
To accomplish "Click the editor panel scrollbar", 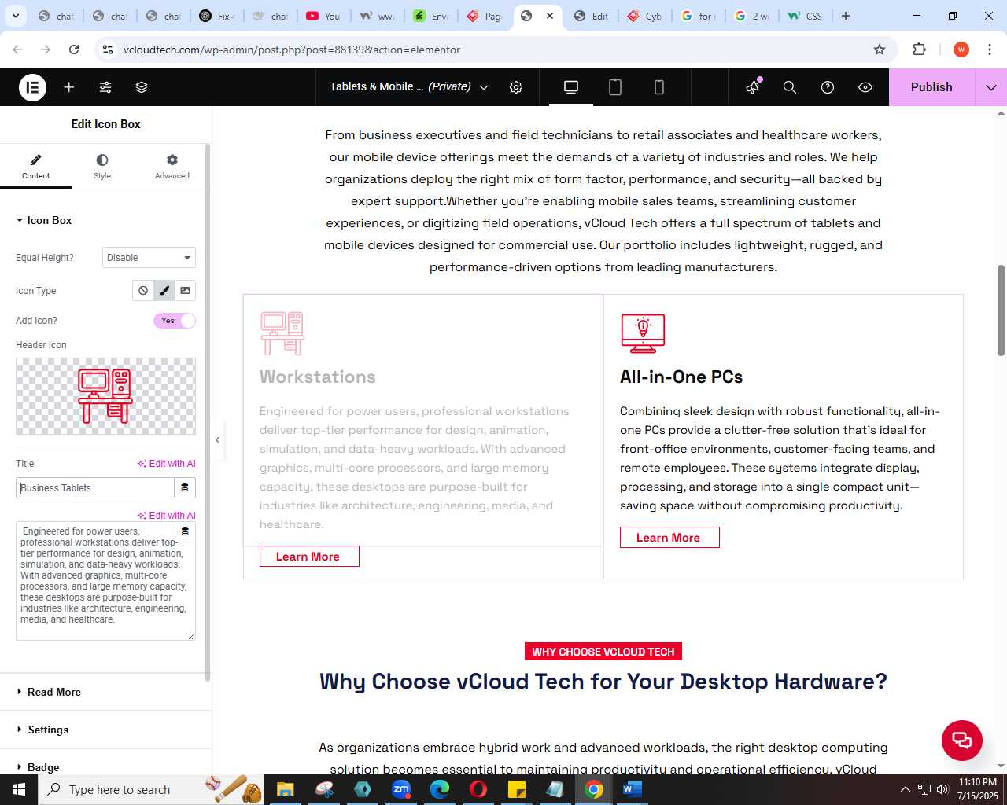I will [208, 412].
